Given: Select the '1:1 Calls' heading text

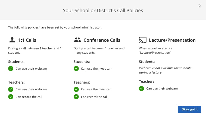Looking at the screenshot, I should pos(27,40).
